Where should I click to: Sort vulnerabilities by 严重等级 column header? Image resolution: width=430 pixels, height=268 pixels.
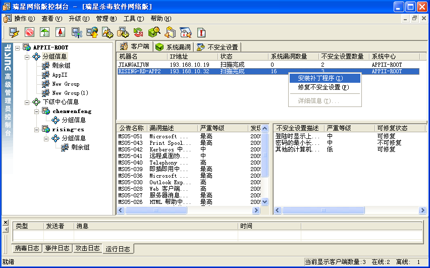pyautogui.click(x=223, y=128)
